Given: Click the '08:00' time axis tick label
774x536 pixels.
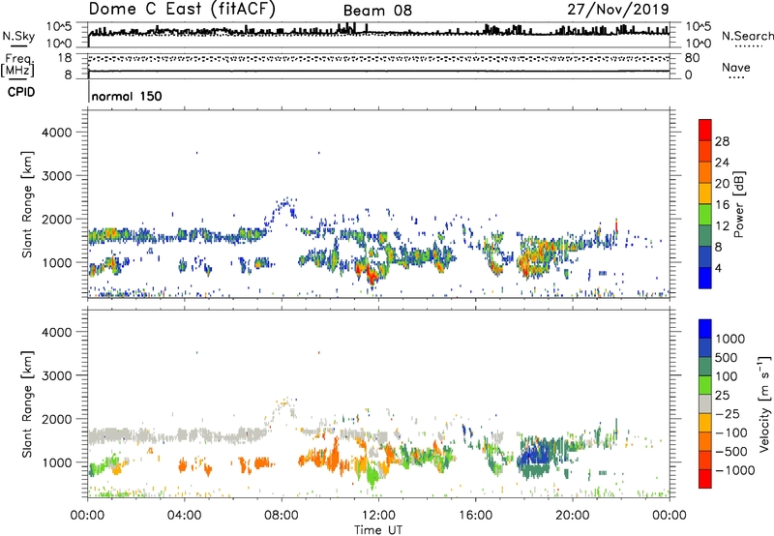Looking at the screenshot, I should (x=282, y=516).
